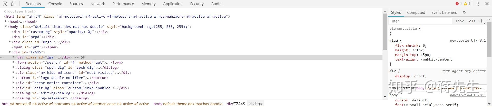Collapse the body element node
This screenshot has width=492, height=107.
coord(6,27)
